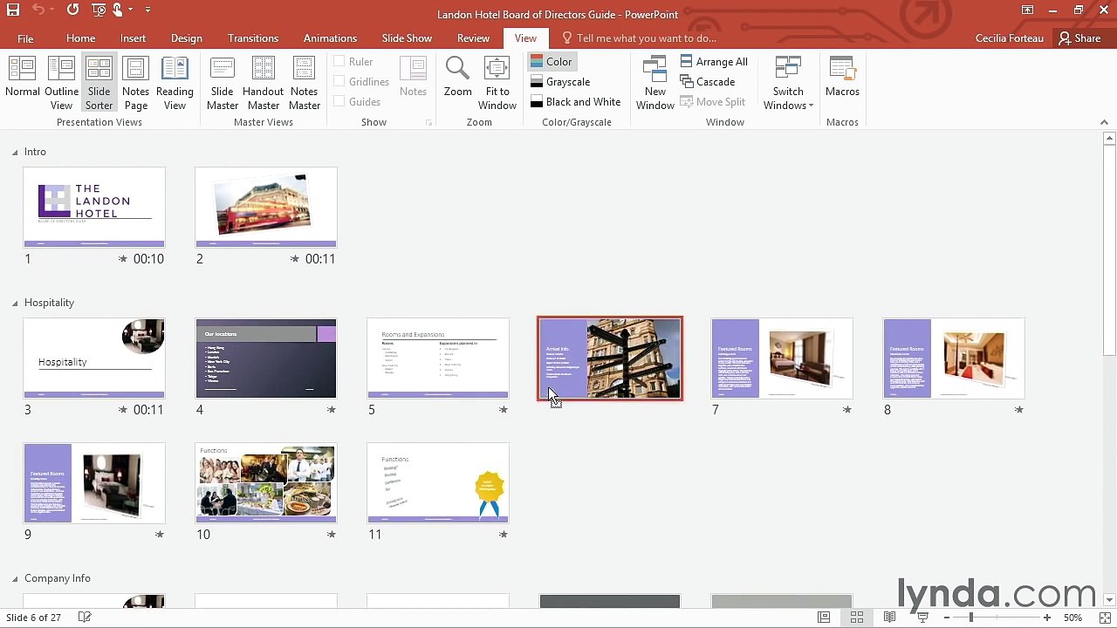Open the Insert tab
The image size is (1117, 628).
tap(133, 38)
